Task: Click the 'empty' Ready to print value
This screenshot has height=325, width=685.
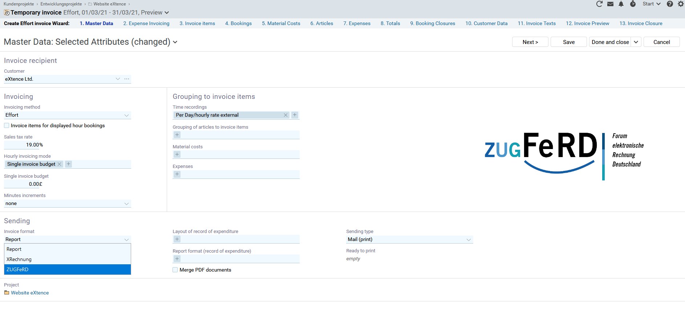Action: (353, 259)
